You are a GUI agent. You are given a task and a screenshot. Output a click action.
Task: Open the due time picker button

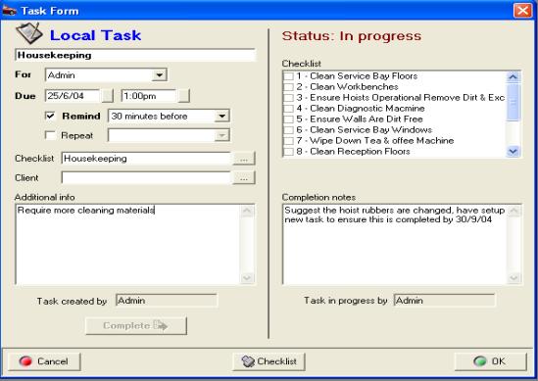[x=184, y=96]
